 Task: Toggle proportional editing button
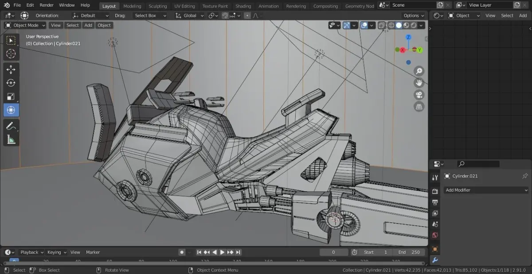click(x=247, y=15)
